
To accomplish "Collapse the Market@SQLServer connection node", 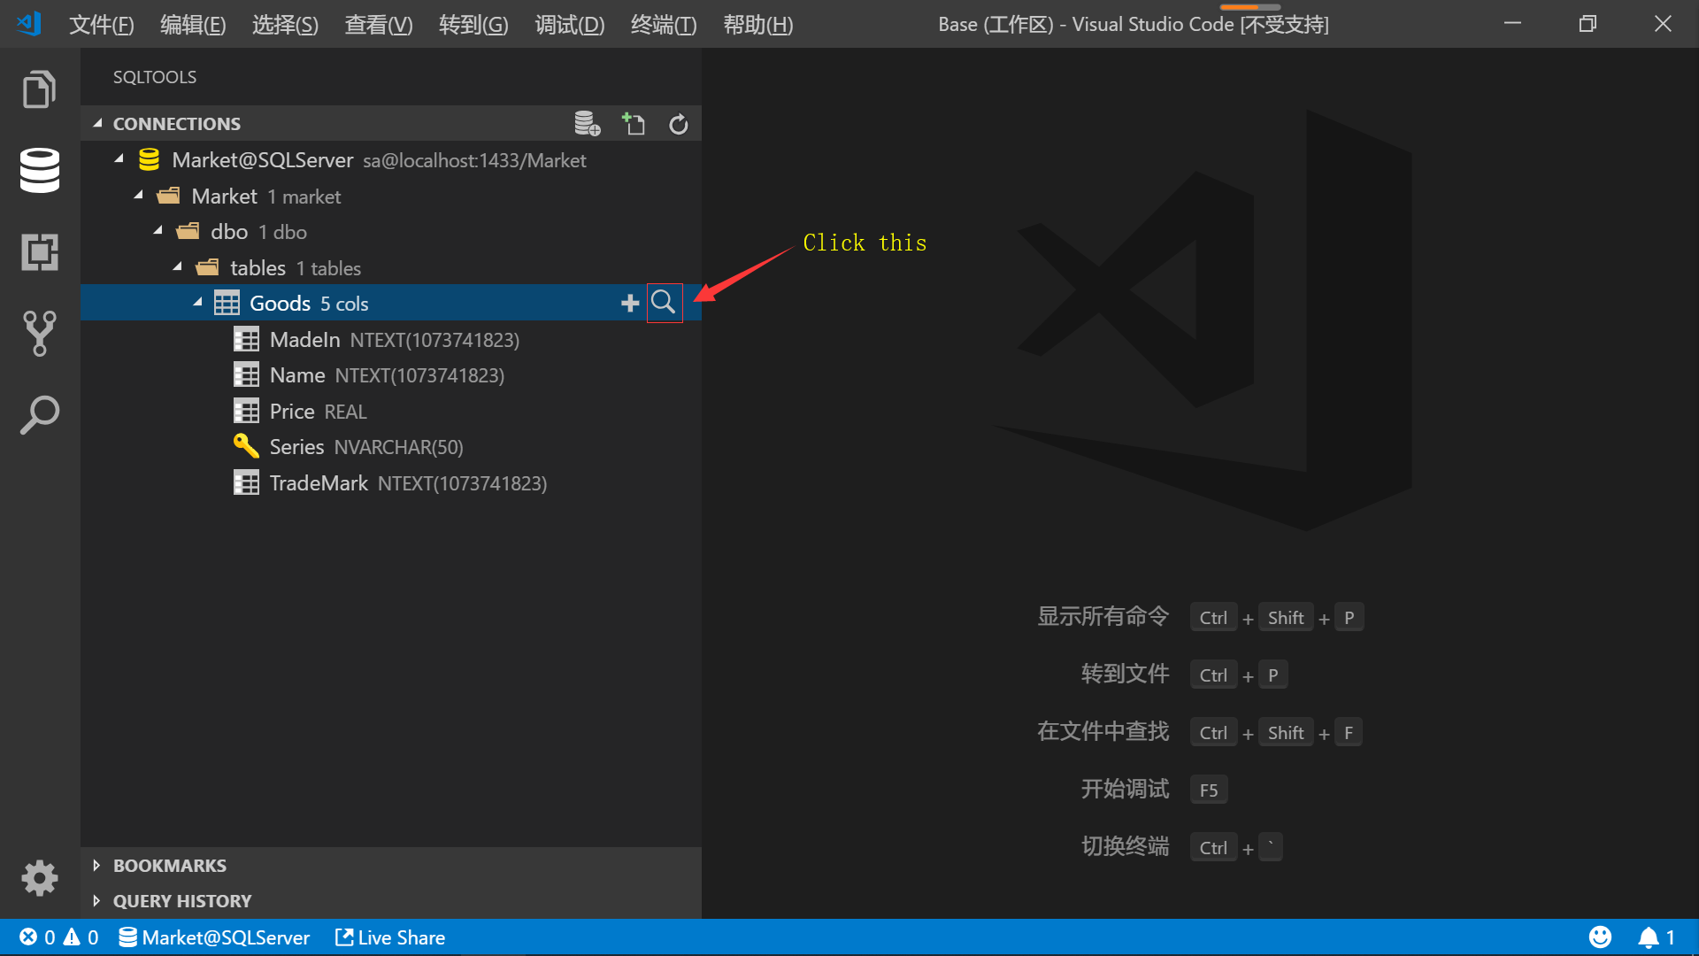I will tap(119, 159).
